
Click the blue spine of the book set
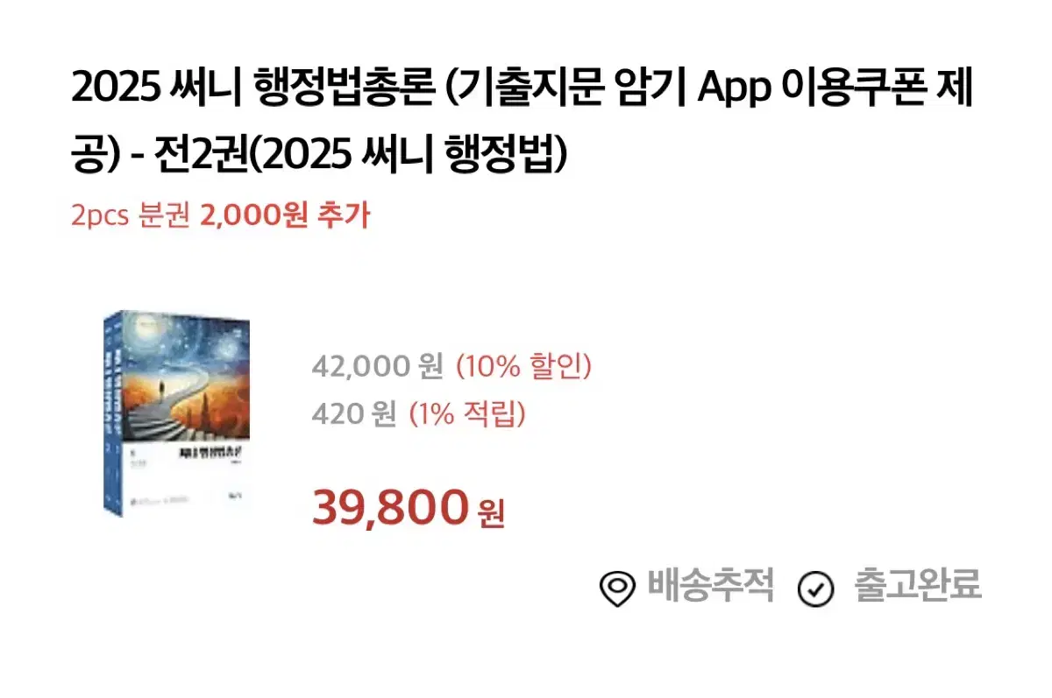point(110,412)
